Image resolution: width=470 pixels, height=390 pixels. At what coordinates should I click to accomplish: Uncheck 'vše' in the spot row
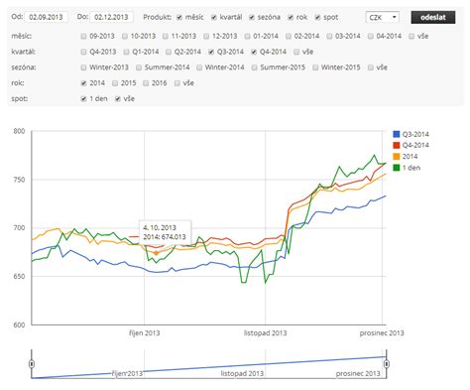pyautogui.click(x=118, y=99)
